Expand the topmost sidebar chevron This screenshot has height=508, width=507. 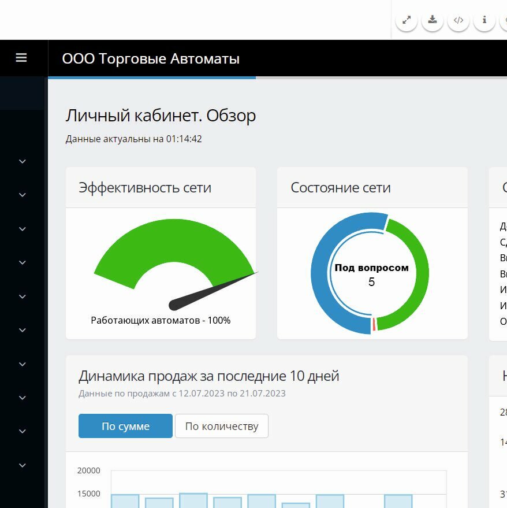23,161
